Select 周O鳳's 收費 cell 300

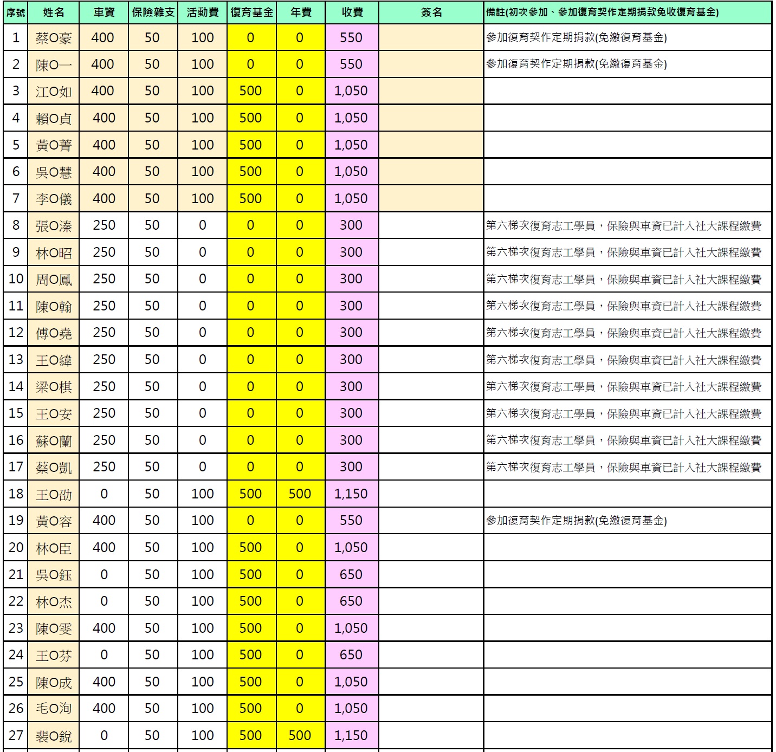[352, 279]
